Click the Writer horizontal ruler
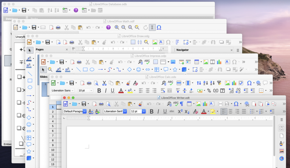The width and height of the screenshot is (290, 168). (169, 118)
